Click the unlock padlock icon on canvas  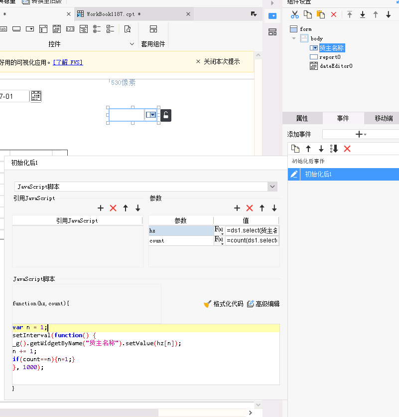[166, 115]
